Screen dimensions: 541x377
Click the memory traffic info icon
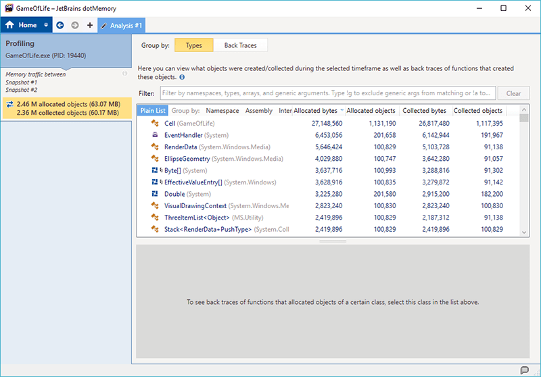[x=125, y=73]
